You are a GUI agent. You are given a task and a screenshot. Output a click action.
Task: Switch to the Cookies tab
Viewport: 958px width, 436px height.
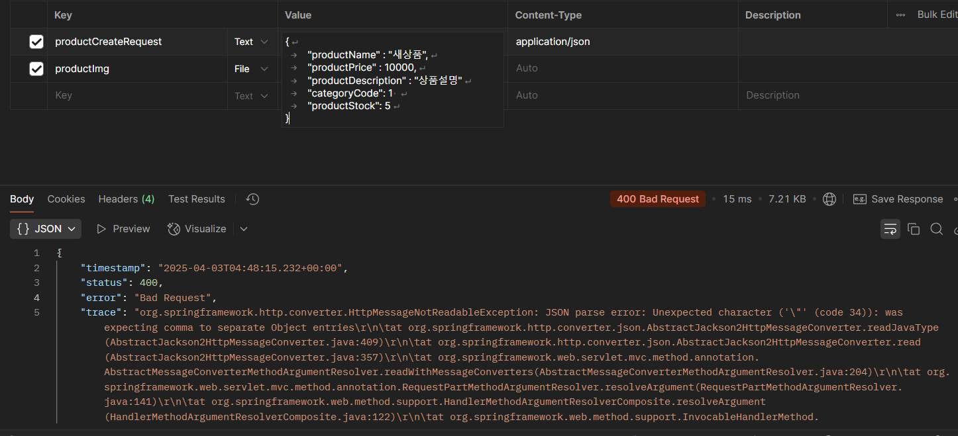(x=66, y=199)
